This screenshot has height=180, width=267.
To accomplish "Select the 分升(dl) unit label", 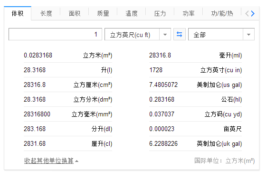I will [x=102, y=129].
